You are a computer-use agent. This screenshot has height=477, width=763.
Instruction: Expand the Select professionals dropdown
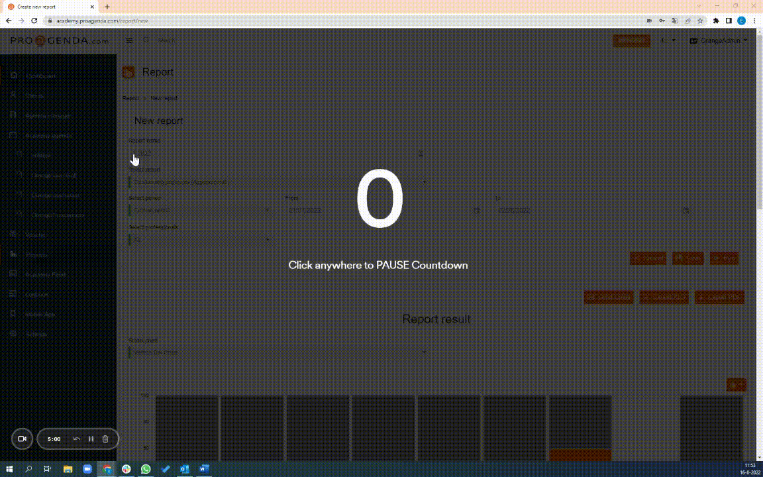pyautogui.click(x=200, y=239)
